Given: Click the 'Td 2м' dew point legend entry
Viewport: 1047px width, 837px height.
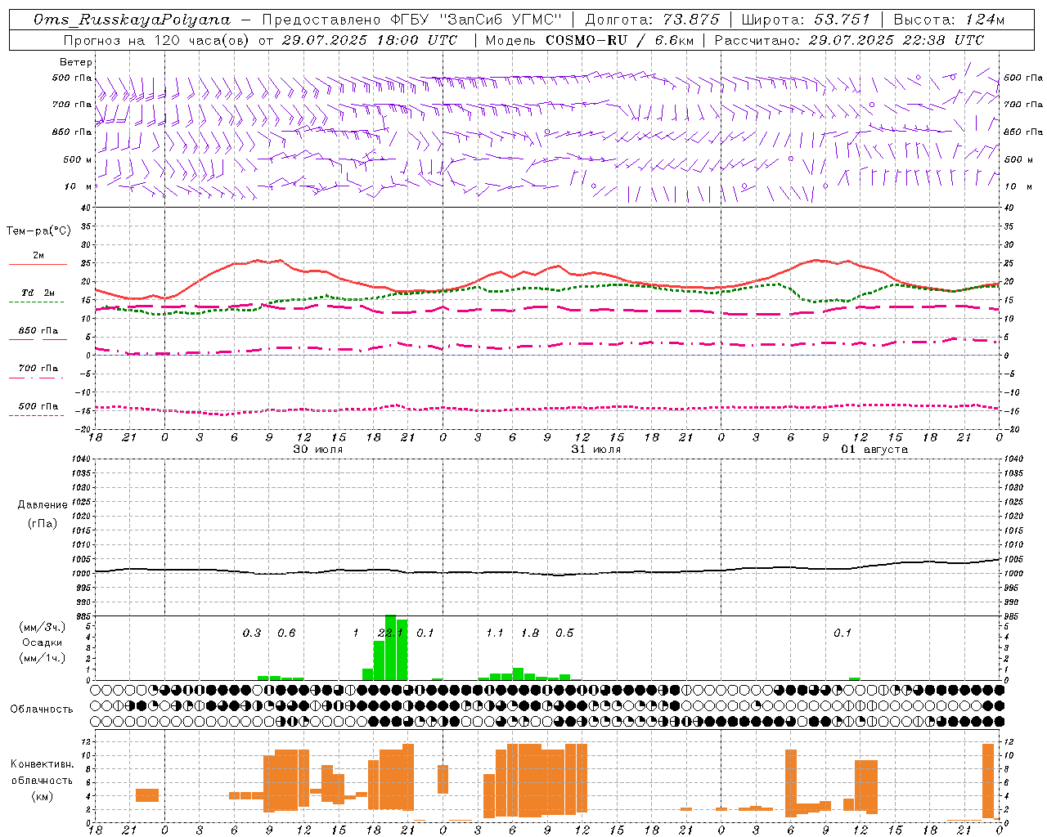Looking at the screenshot, I should click(38, 293).
